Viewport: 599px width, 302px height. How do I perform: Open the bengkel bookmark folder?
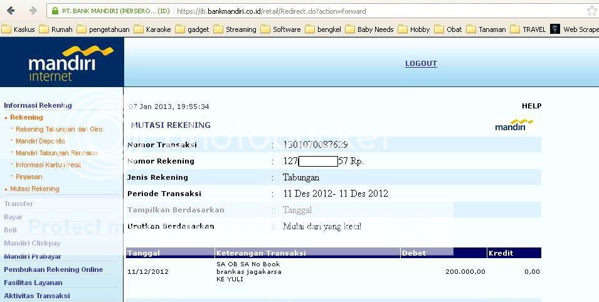coord(323,29)
